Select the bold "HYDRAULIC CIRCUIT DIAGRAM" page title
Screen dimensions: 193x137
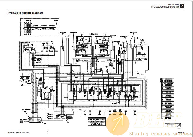point(25,13)
